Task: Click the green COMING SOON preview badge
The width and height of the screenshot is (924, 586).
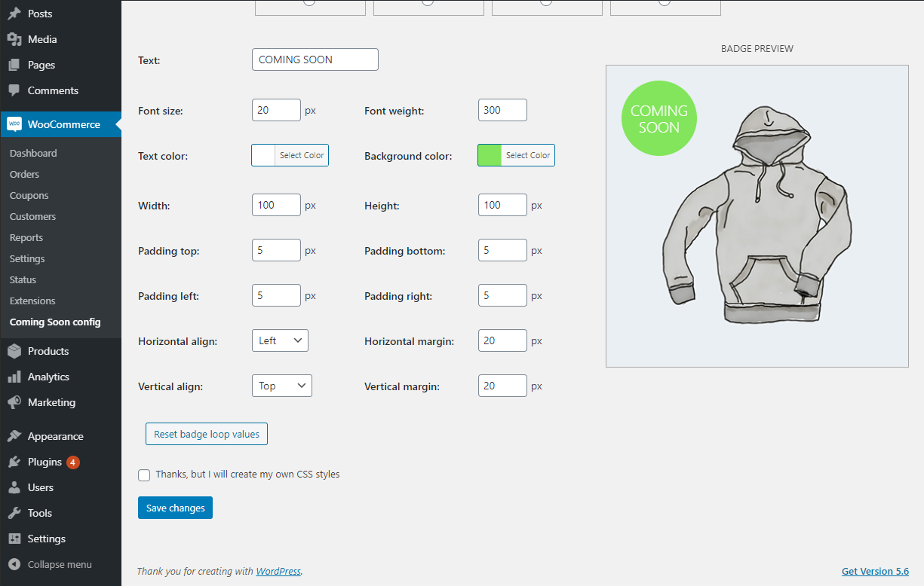Action: pos(659,118)
